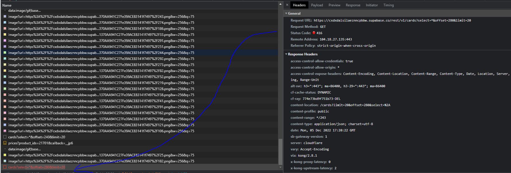Click content-range */243 header value

321,118
